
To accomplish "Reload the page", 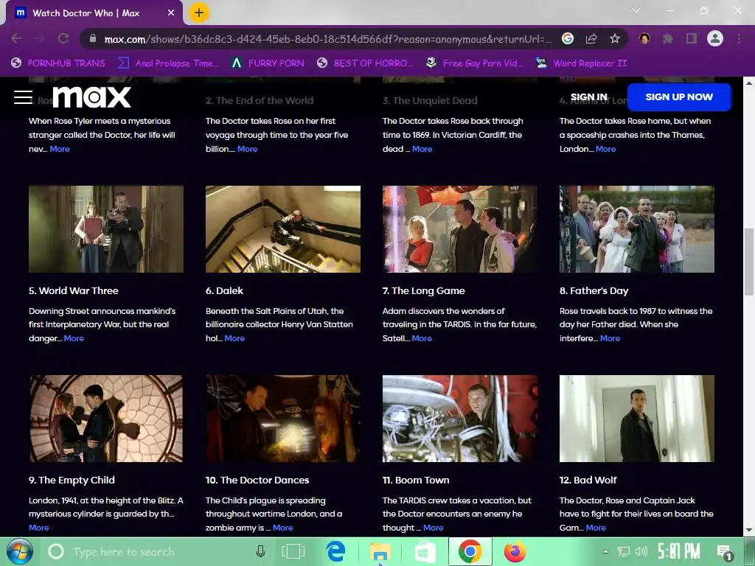I will tap(63, 38).
